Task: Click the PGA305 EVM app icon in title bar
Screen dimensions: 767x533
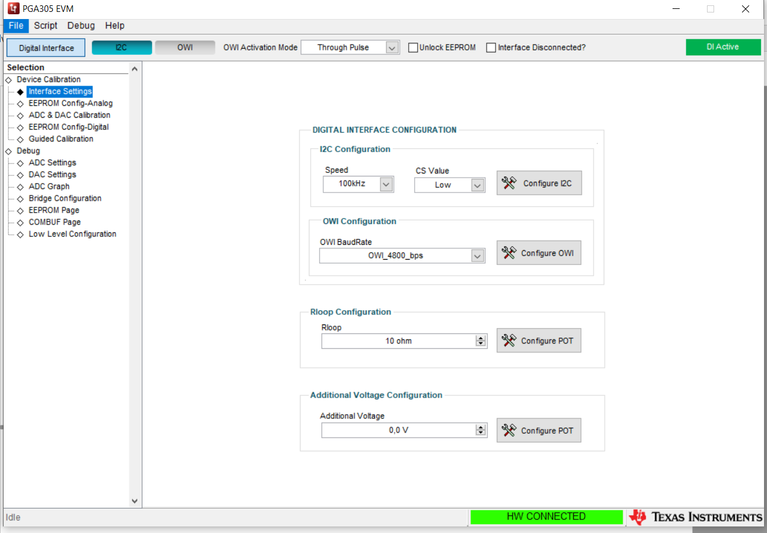Action: 13,9
